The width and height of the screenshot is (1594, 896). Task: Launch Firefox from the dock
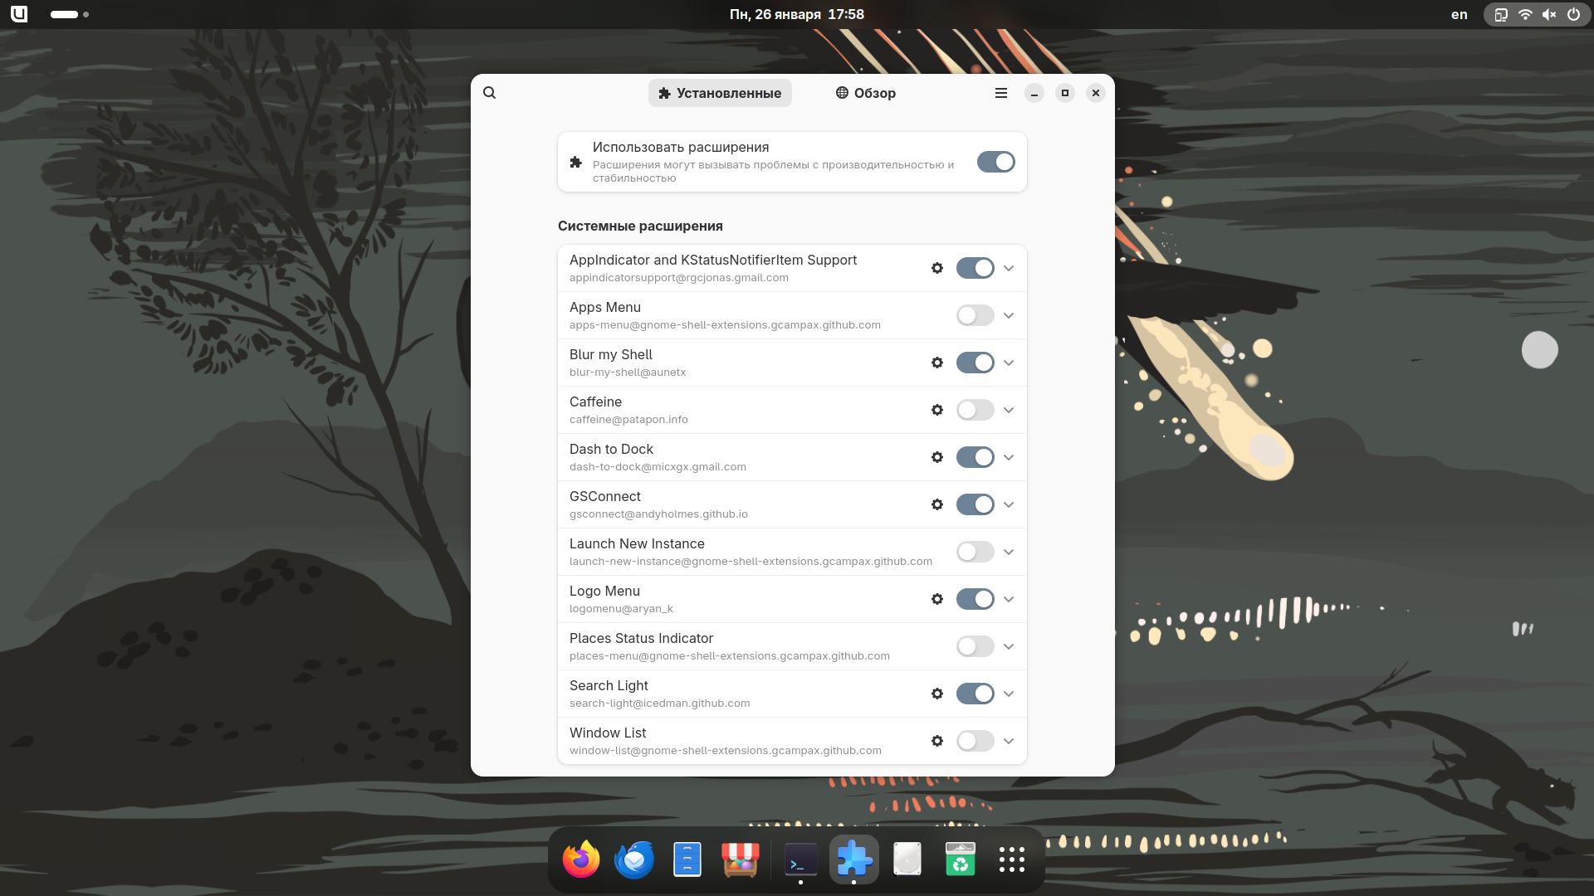coord(581,859)
